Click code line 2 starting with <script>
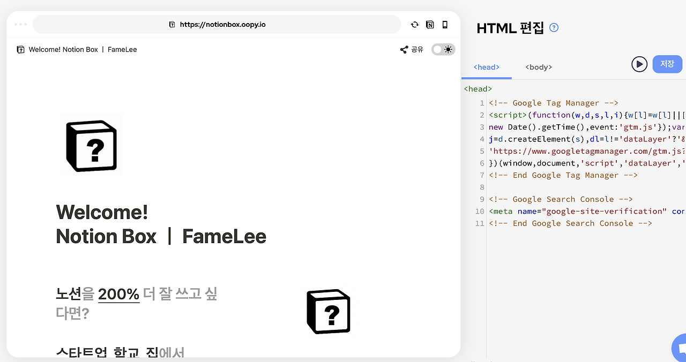Image resolution: width=686 pixels, height=362 pixels. [x=587, y=115]
